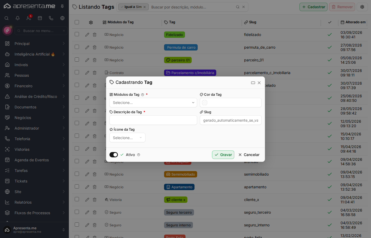Pin the sidebar with the pin icon

[62, 6]
